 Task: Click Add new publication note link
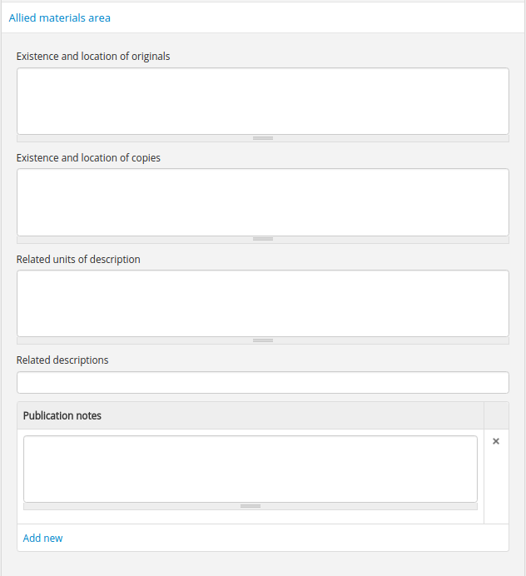point(42,539)
